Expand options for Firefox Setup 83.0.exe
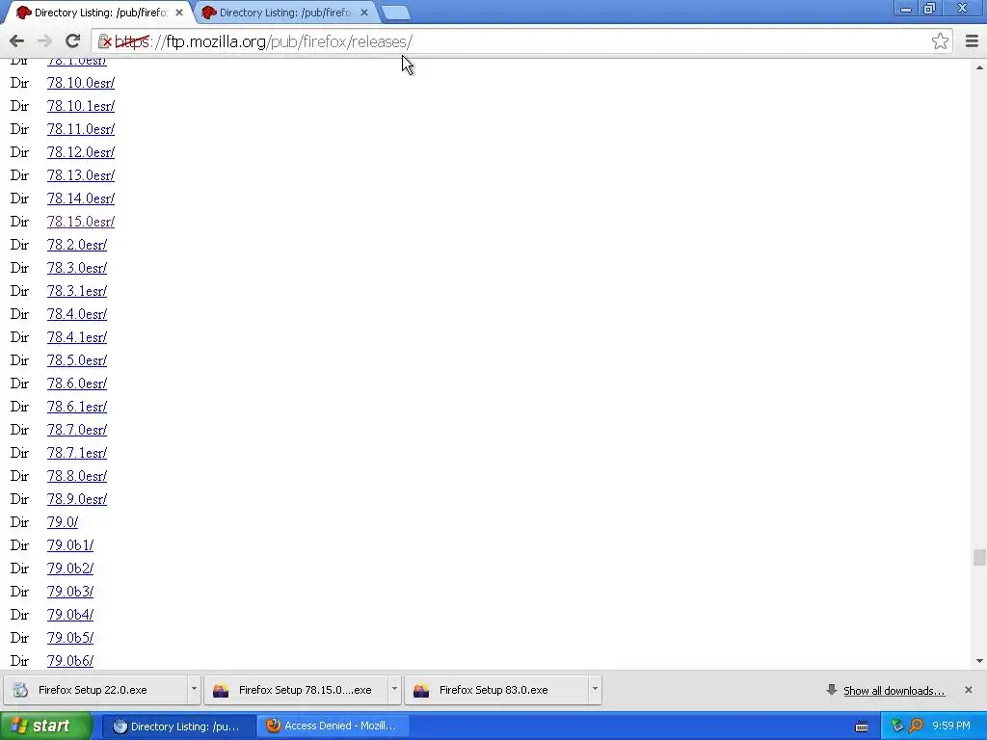Image resolution: width=987 pixels, height=740 pixels. point(595,690)
